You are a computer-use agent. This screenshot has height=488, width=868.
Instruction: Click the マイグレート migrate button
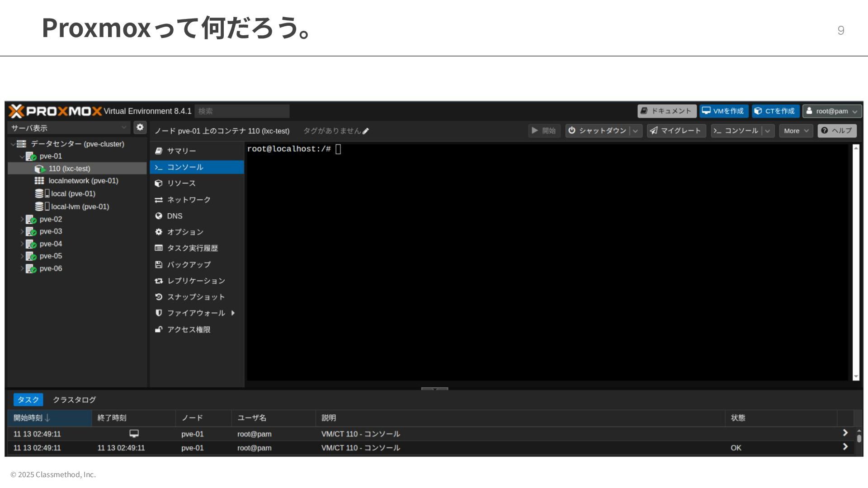point(676,131)
